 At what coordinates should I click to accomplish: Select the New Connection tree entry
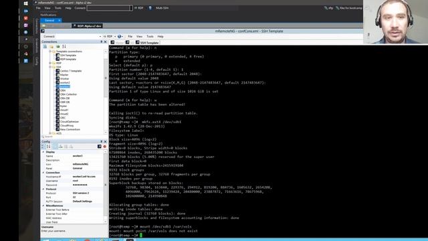point(70,129)
